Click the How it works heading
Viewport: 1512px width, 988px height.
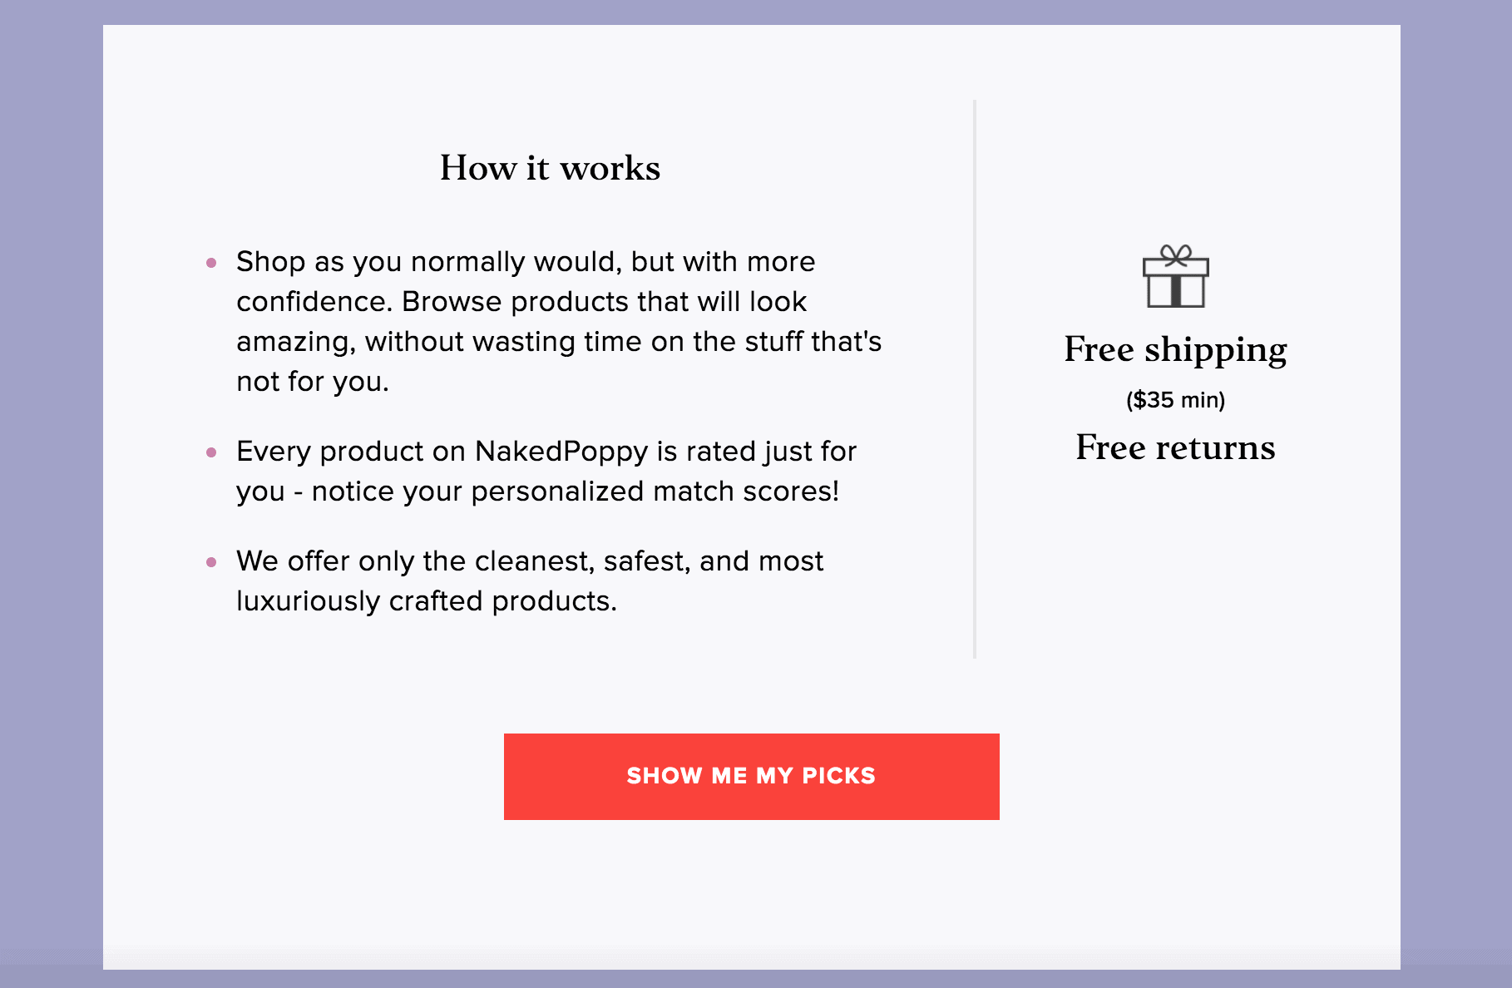550,168
